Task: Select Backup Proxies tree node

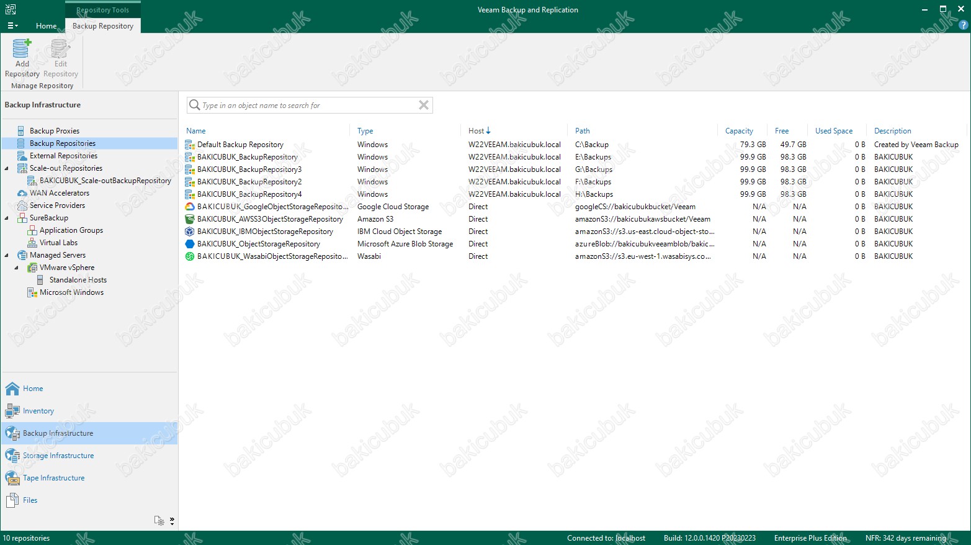Action: pos(55,131)
